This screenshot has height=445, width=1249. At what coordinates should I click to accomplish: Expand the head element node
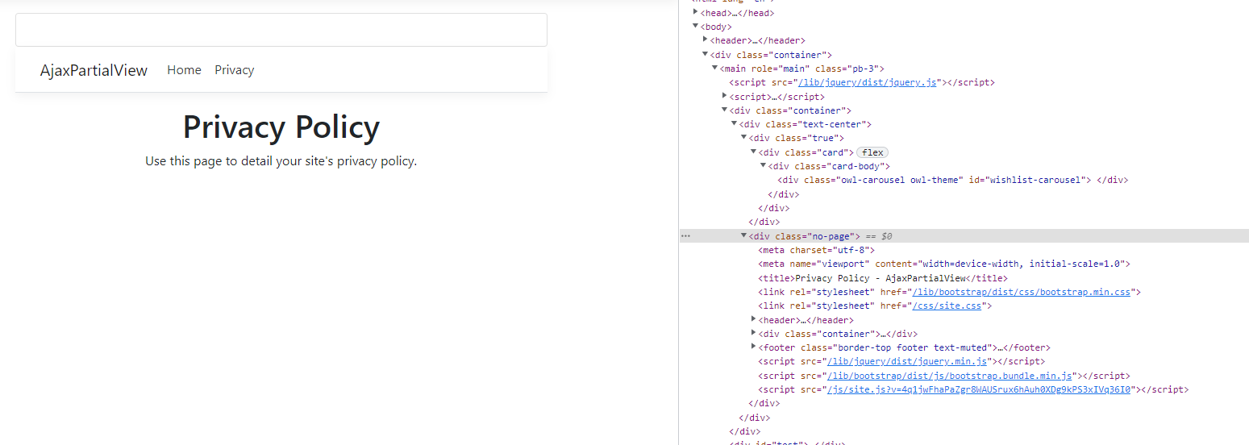coord(696,12)
